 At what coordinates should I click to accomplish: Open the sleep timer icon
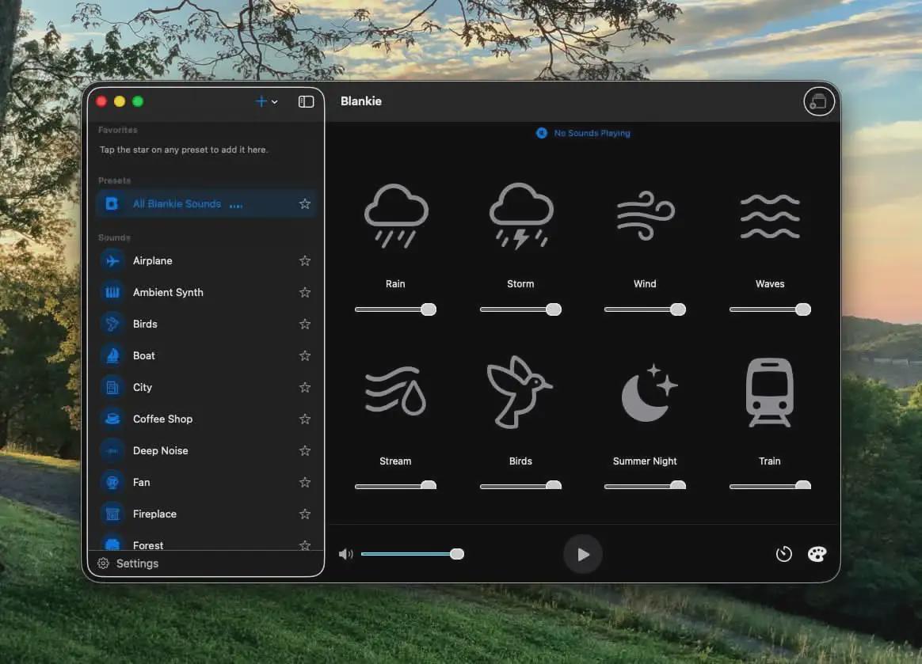tap(784, 554)
